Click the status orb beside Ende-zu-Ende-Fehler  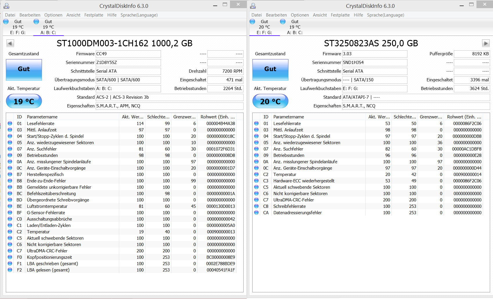click(10, 181)
